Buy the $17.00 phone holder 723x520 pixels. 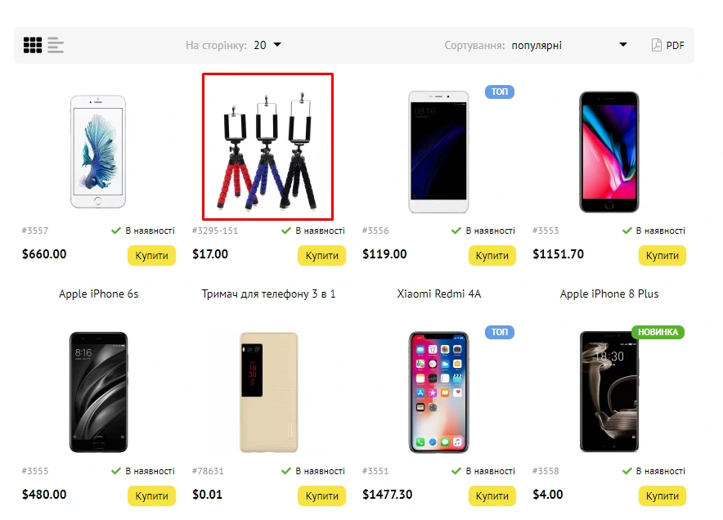pyautogui.click(x=322, y=255)
